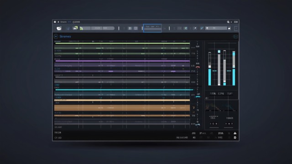
Task: Click the dark blue icon right of the tag icon
Action: (x=68, y=28)
